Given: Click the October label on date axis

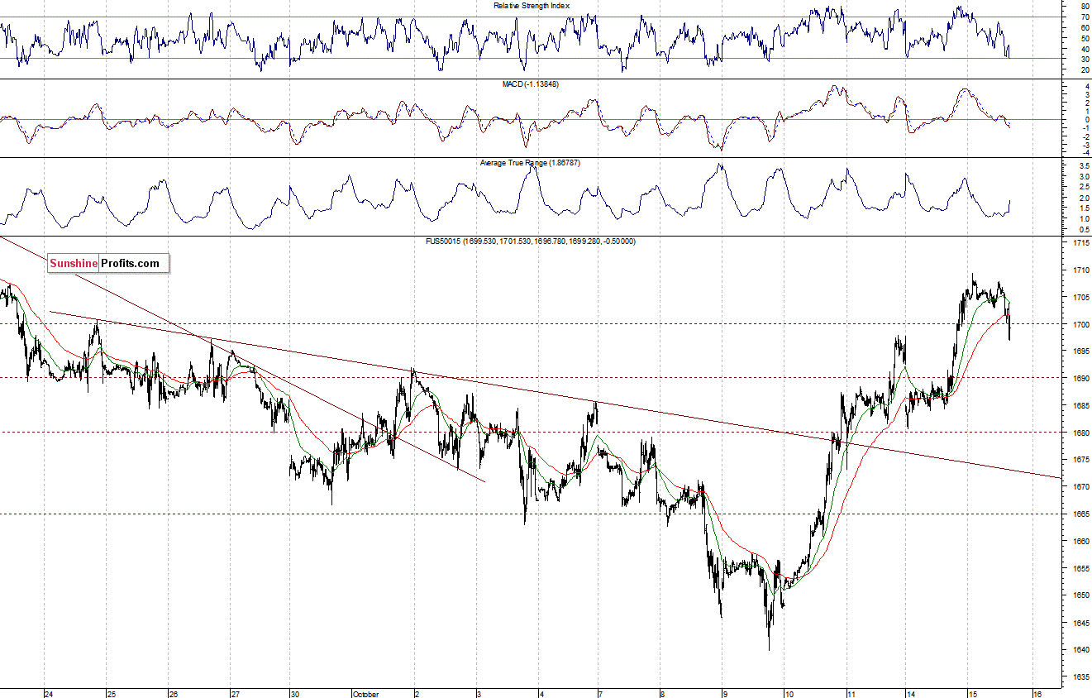Looking at the screenshot, I should point(365,694).
